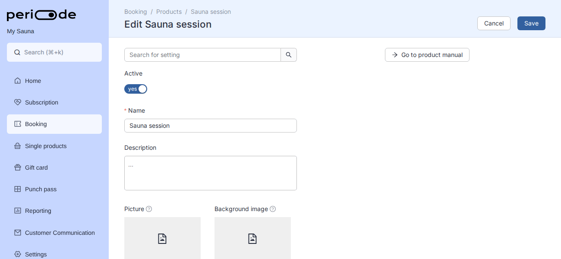Viewport: 561px width, 259px height.
Task: Click the magnifier button beside setting search
Action: (x=289, y=55)
